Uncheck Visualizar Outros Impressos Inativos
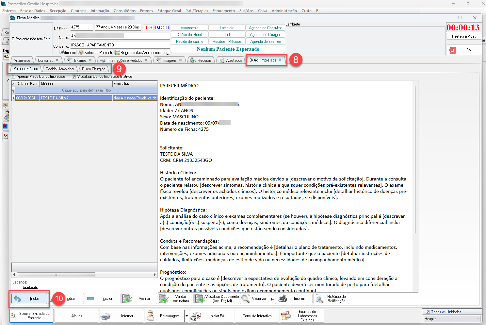Viewport: 486px width, 325px height. coord(74,77)
